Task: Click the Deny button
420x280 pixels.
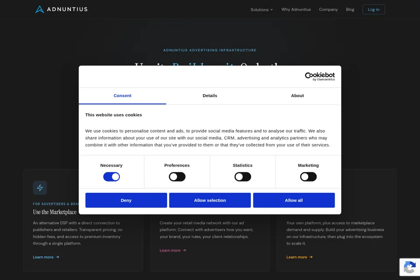Action: [x=126, y=200]
